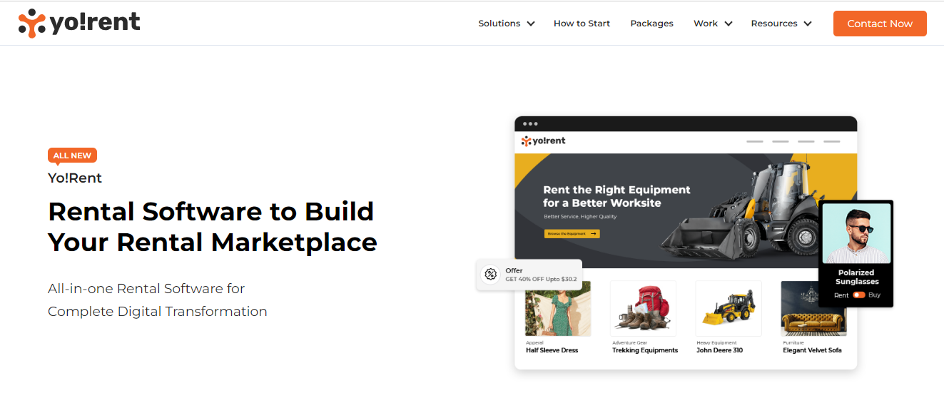The height and width of the screenshot is (413, 944).
Task: Expand the Work dropdown menu
Action: 713,24
